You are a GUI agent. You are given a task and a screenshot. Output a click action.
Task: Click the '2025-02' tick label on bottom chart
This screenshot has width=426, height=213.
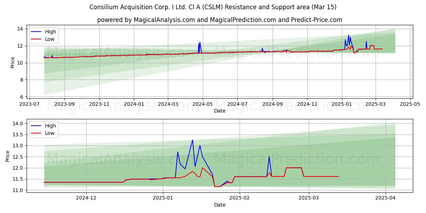[x=240, y=198]
